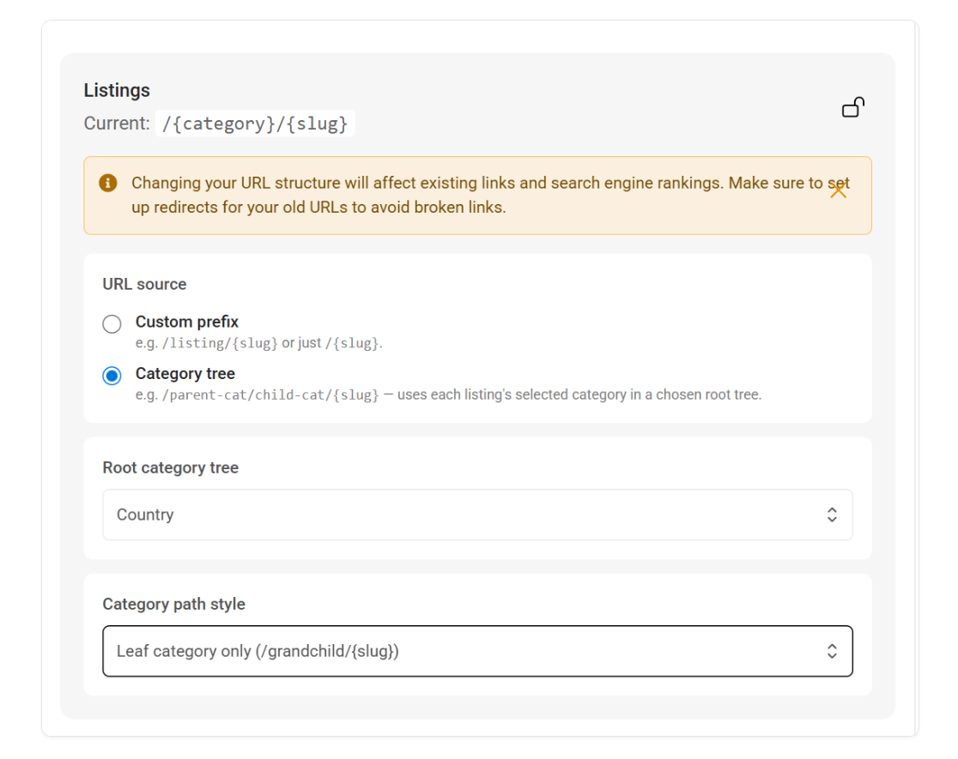Viewport: 958px width, 759px height.
Task: Click the /parent-cat/child-cat/{slug} example description
Action: coord(448,395)
